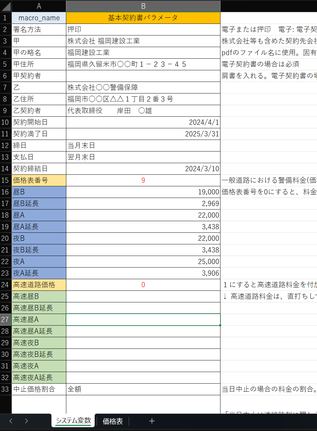Click row 15 header number
This screenshot has height=431, width=317.
(x=5, y=180)
